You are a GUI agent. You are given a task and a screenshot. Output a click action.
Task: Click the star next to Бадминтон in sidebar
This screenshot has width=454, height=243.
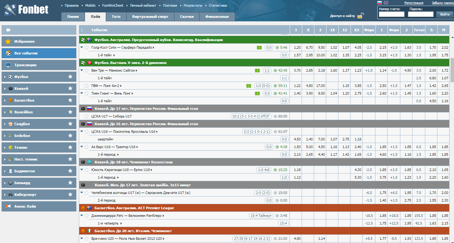[70, 171]
